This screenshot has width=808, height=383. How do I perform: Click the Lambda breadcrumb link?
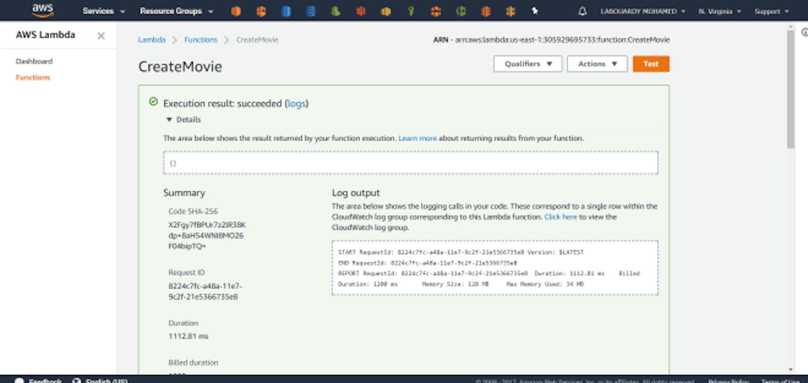click(x=151, y=40)
